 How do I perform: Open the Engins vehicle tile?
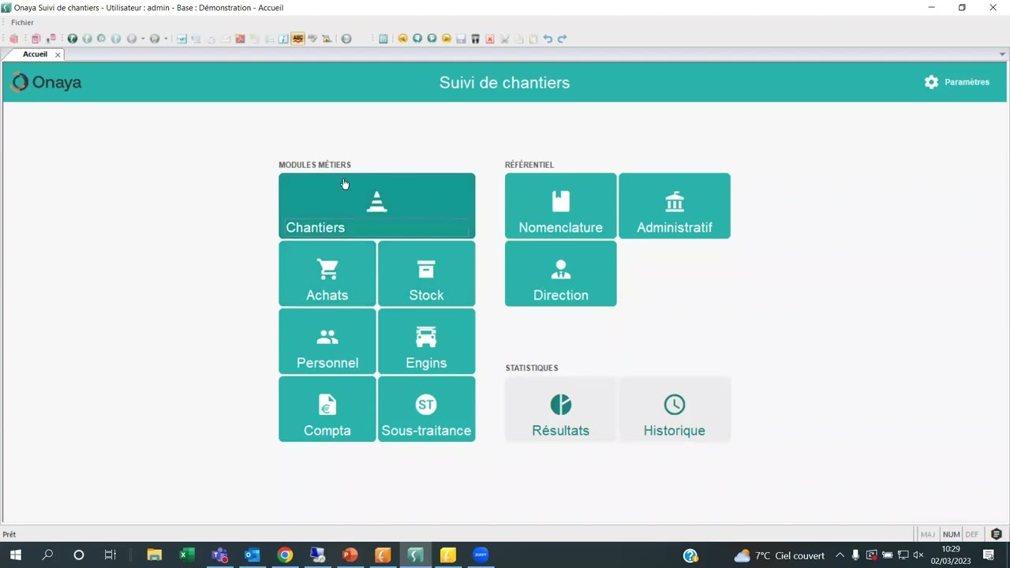coord(426,342)
